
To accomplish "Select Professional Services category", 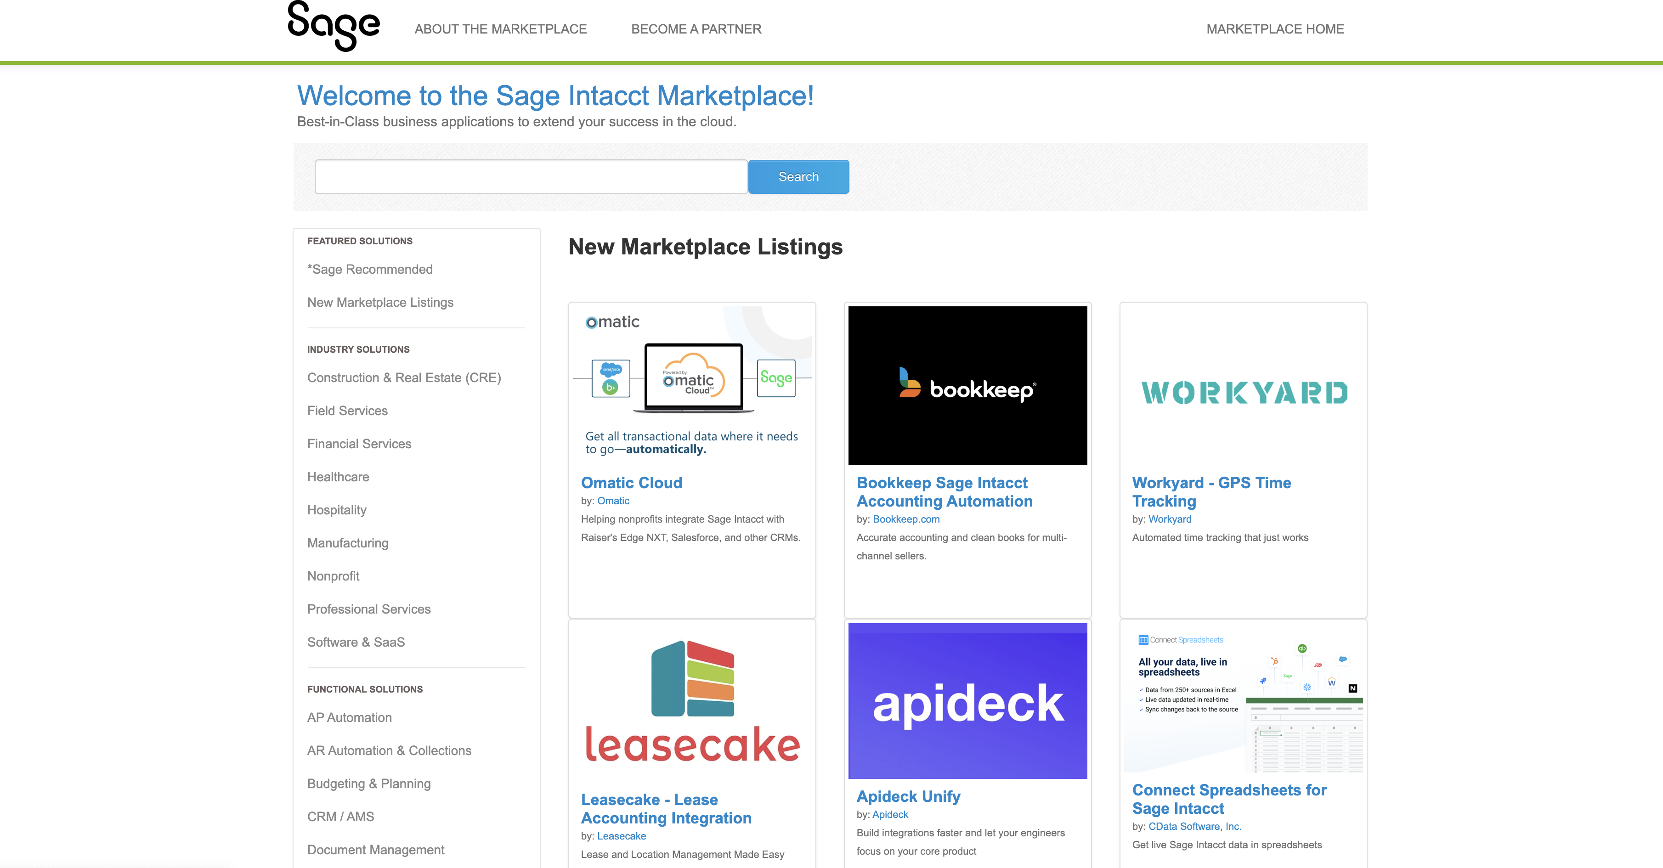I will tap(368, 609).
